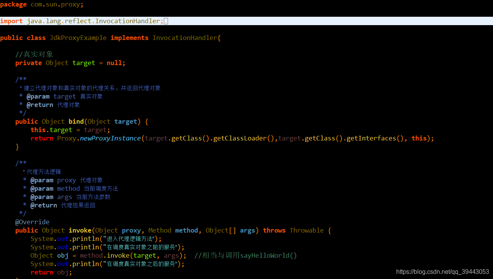Click the 'bind' method name

click(x=76, y=121)
